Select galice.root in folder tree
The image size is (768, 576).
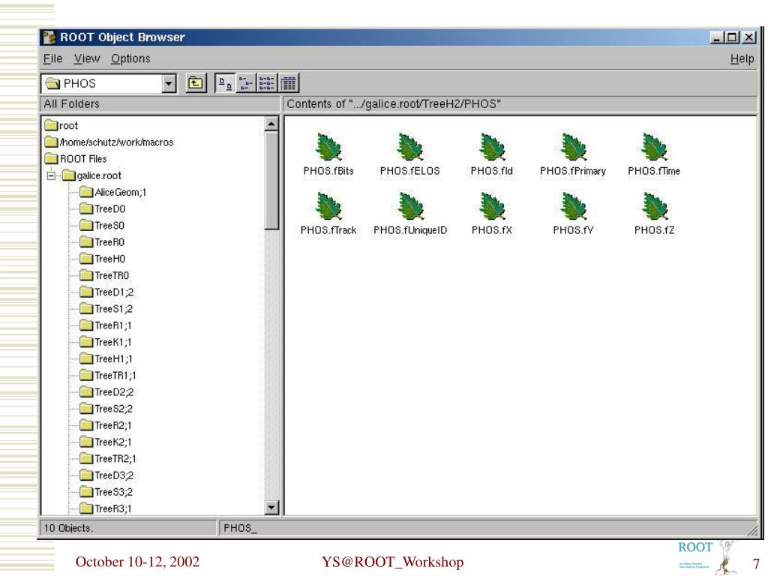tap(92, 175)
